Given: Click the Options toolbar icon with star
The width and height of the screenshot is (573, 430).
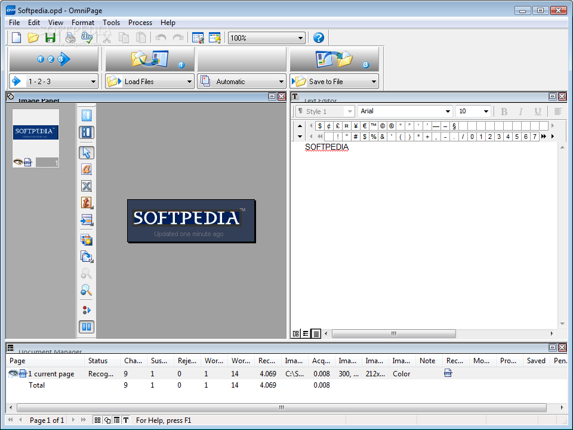Looking at the screenshot, I should [215, 38].
